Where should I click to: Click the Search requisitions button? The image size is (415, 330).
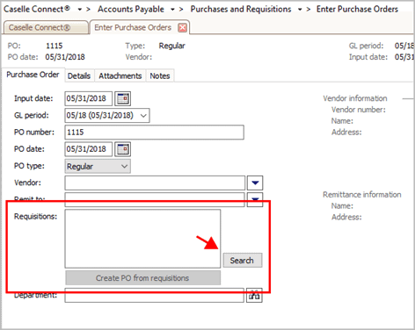point(243,261)
